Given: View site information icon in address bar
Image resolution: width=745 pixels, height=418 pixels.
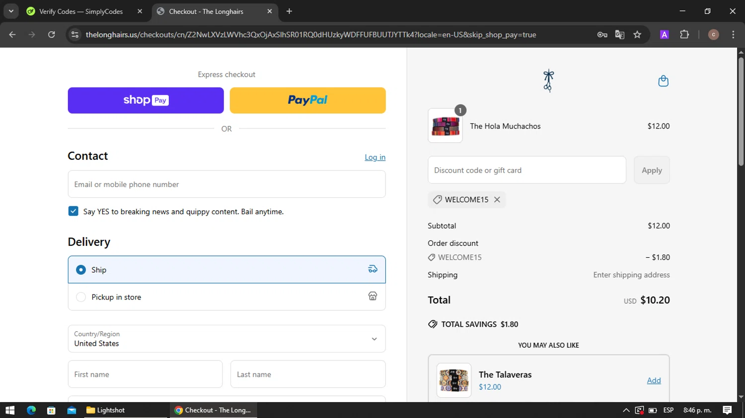Looking at the screenshot, I should 75,35.
